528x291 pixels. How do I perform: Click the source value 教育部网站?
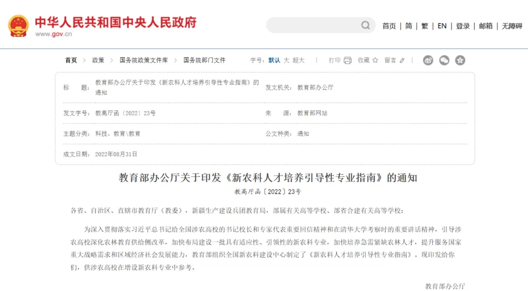point(312,113)
